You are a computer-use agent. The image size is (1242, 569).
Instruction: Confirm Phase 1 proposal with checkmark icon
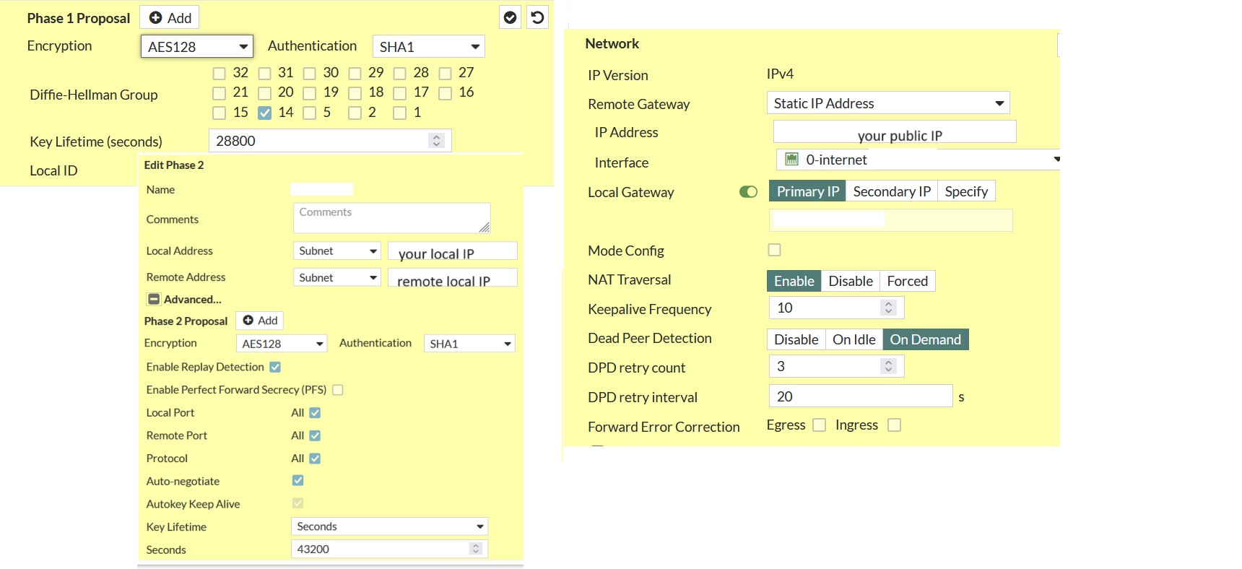click(x=510, y=17)
